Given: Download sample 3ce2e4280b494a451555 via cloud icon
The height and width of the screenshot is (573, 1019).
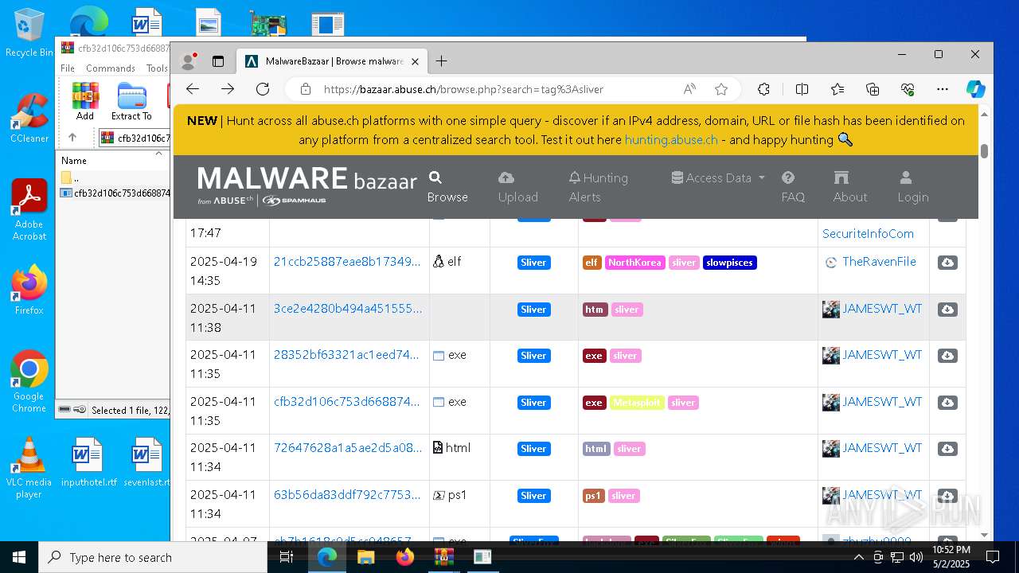Looking at the screenshot, I should 947,309.
